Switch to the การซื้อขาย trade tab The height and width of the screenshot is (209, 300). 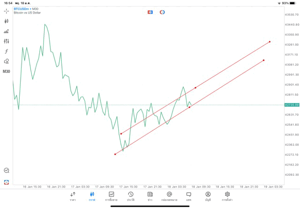112,196
